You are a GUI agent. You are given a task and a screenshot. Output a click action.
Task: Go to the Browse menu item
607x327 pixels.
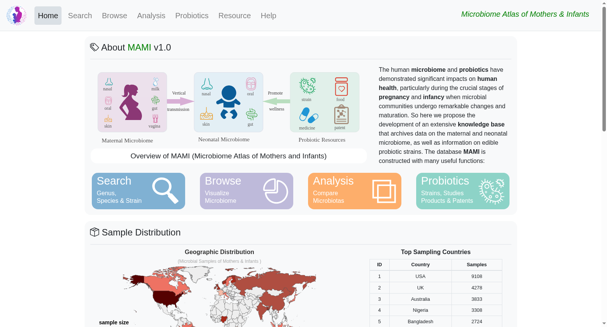tap(115, 16)
